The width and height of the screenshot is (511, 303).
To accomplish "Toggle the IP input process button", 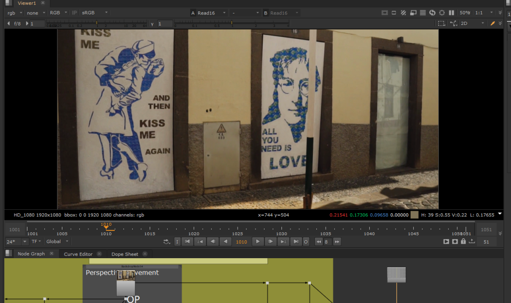I will (x=74, y=12).
